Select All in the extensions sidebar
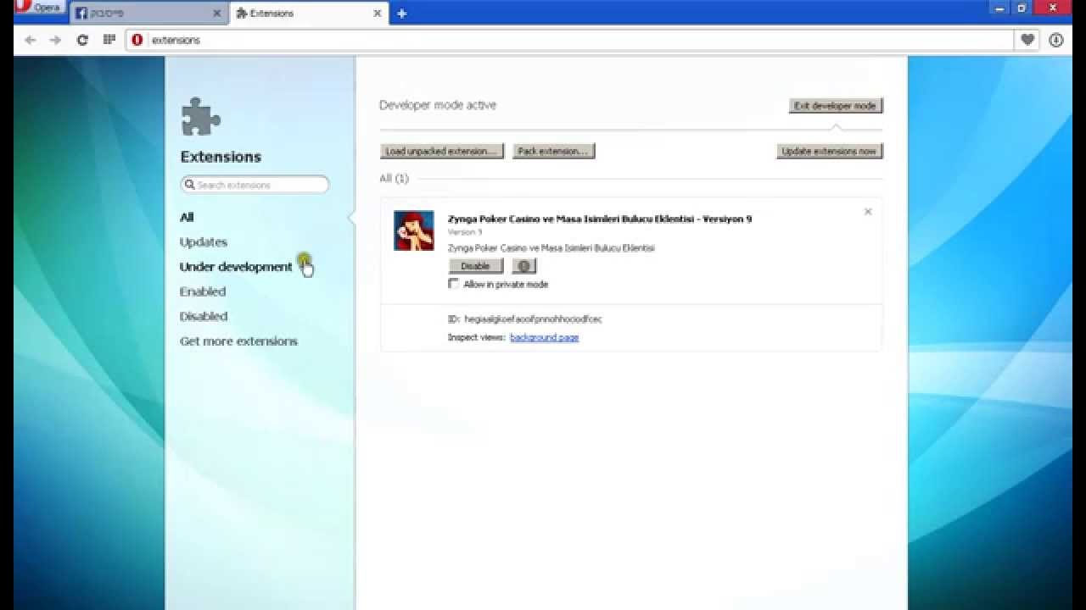 click(187, 218)
